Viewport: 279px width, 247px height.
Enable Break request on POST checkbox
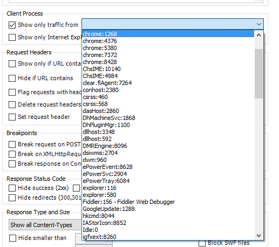pos(12,144)
